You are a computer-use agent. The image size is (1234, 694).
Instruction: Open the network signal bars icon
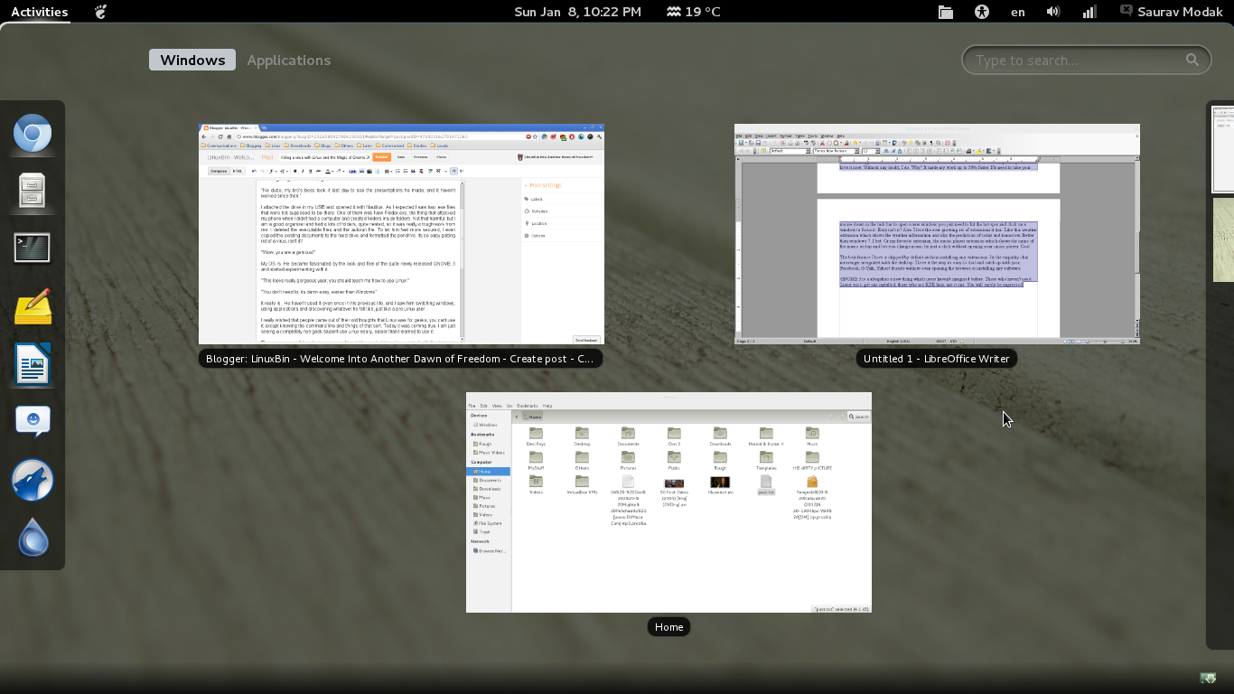1089,12
